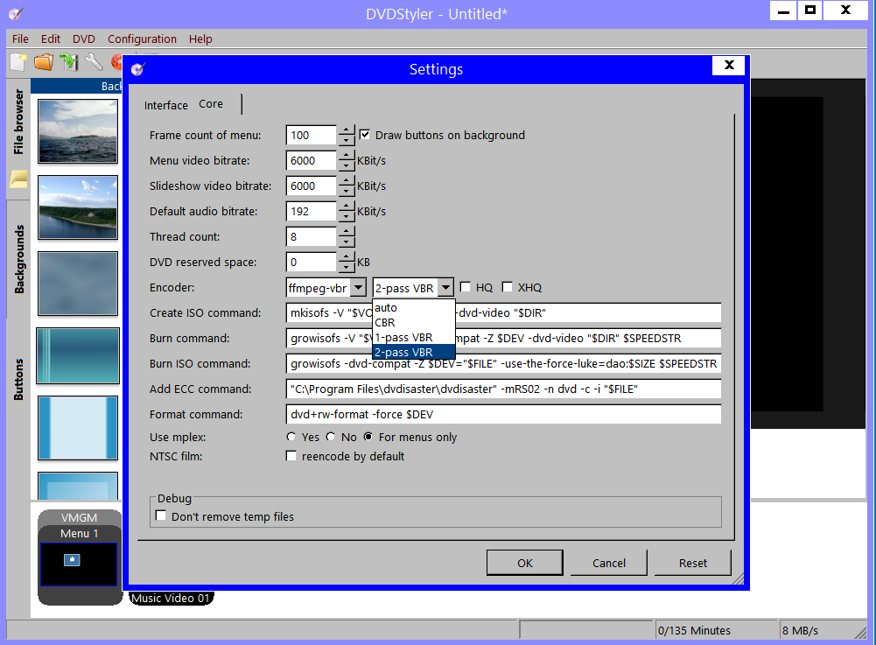Image resolution: width=876 pixels, height=645 pixels.
Task: Increase Default audio bitrate spinner
Action: point(347,207)
